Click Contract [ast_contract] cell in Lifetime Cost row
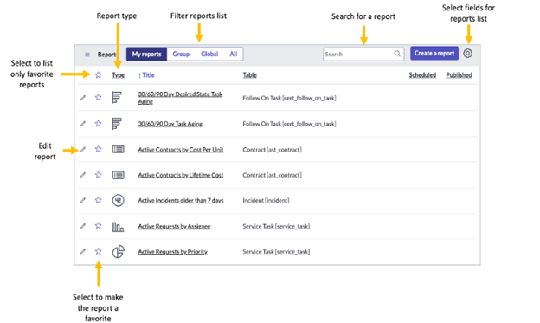 pos(272,175)
